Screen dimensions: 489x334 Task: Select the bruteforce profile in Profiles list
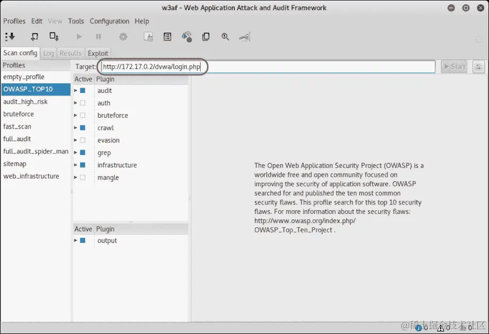(36, 114)
